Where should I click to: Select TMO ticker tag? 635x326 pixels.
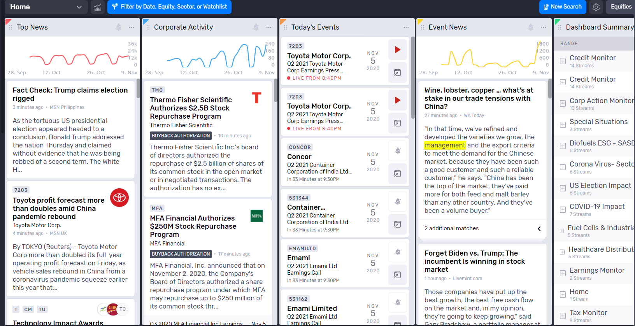pos(158,90)
